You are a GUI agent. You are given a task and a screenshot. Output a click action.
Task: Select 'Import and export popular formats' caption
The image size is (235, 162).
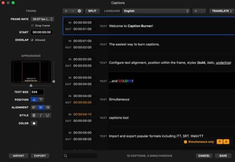[156, 136]
